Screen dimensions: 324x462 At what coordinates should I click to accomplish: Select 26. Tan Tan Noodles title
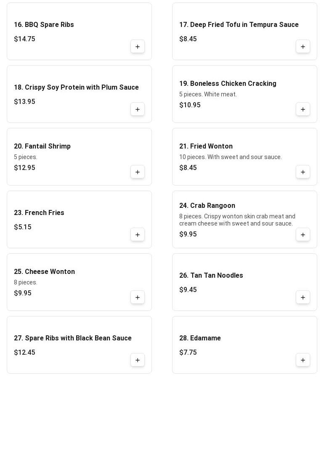[x=211, y=276]
